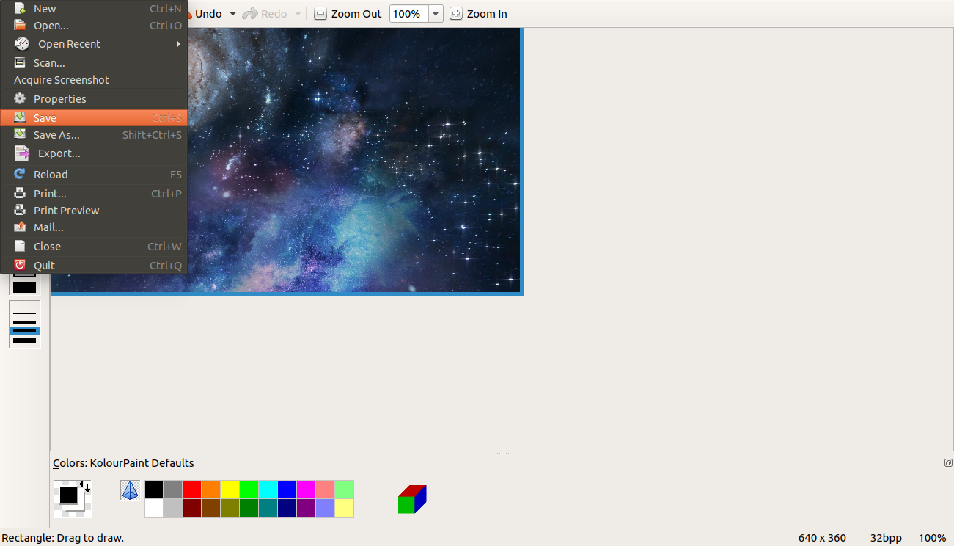This screenshot has height=546, width=954.
Task: Choose Save As... from the menu
Action: 94,135
